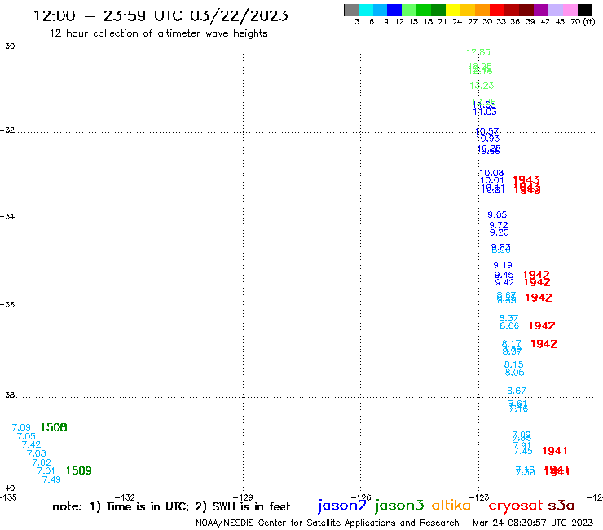Click the wave height value "7.42"
Image resolution: width=603 pixels, height=530 pixels.
[31, 444]
